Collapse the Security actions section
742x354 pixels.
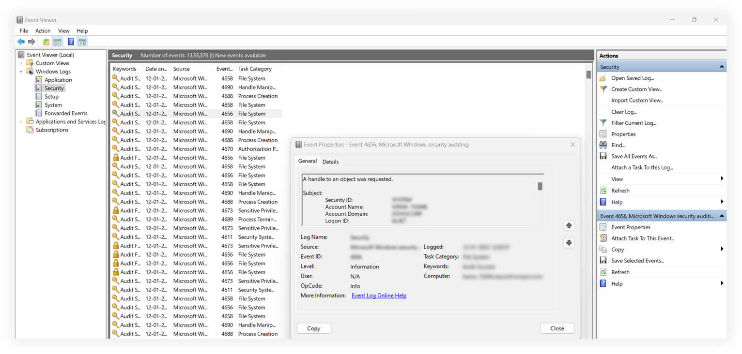pos(721,66)
